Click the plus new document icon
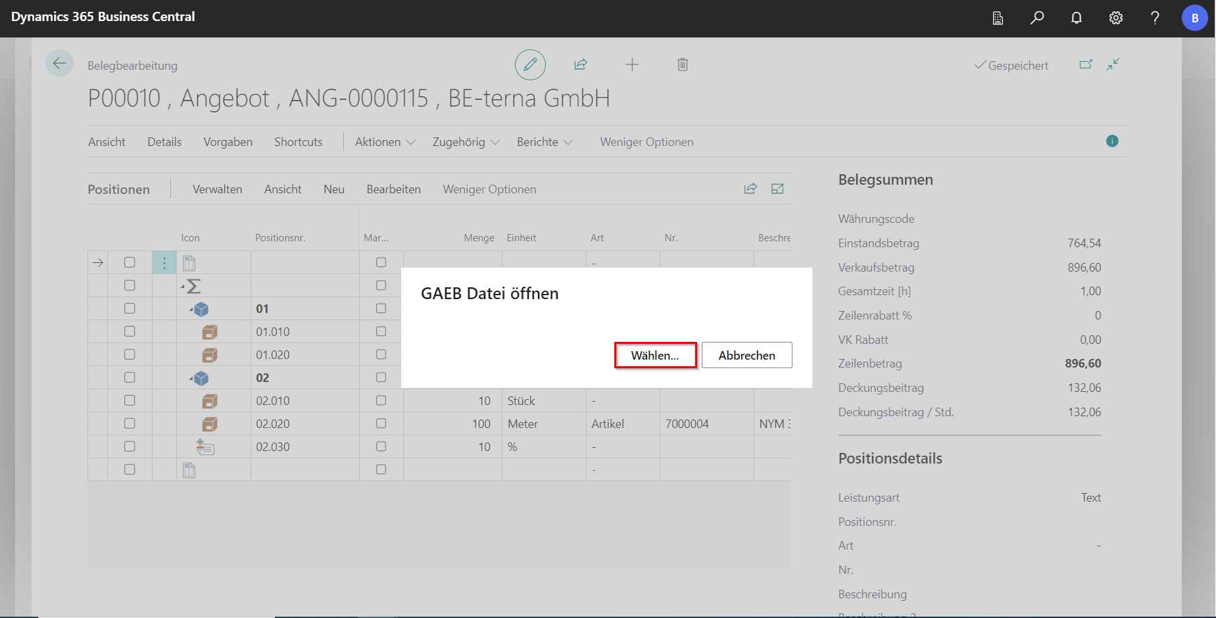 (x=632, y=64)
